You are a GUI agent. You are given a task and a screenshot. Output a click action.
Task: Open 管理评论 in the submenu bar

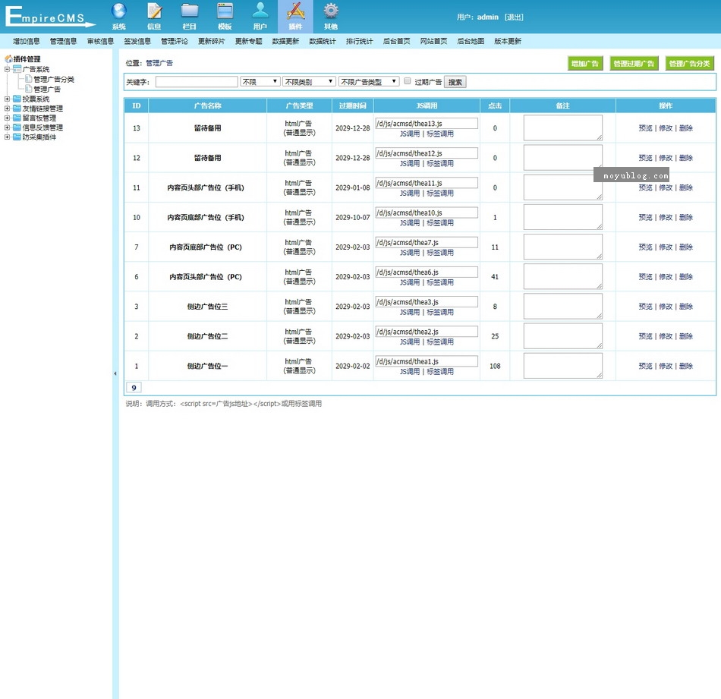(x=175, y=41)
